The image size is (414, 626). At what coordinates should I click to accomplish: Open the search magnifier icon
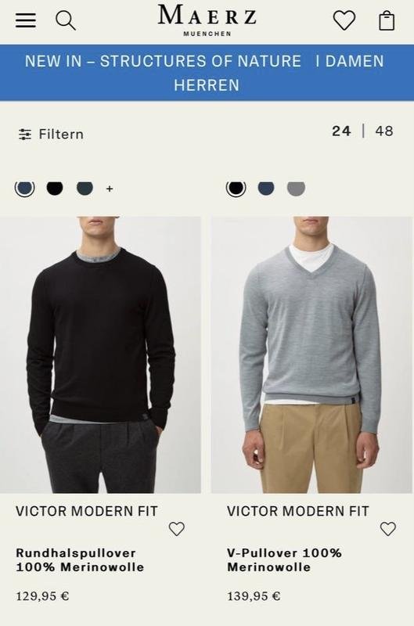[66, 20]
